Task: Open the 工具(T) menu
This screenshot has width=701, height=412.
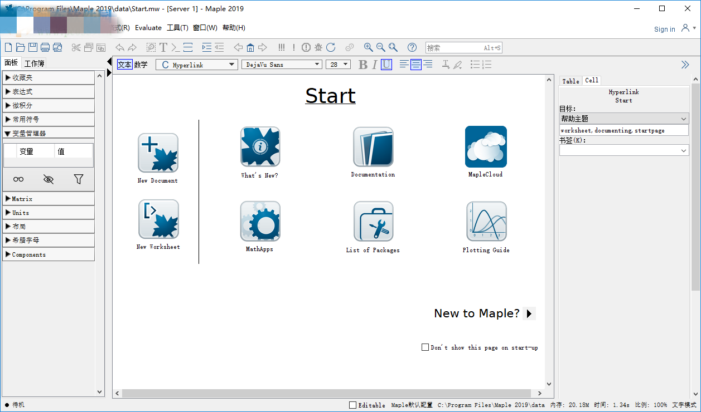Action: pyautogui.click(x=177, y=28)
